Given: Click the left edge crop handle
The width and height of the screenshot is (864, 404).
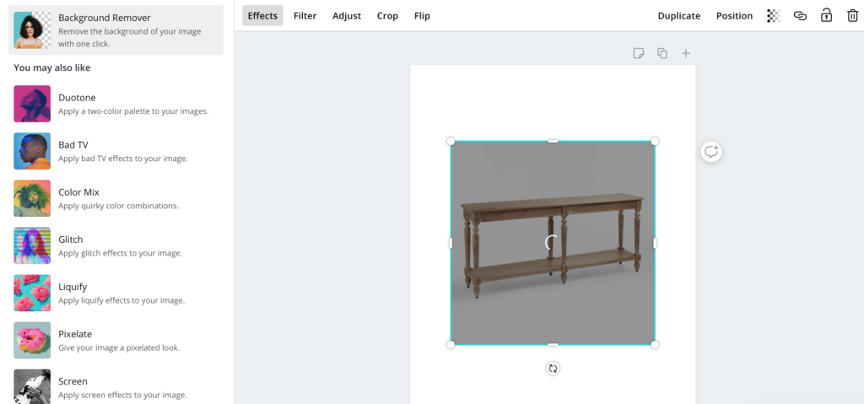Looking at the screenshot, I should click(x=451, y=243).
